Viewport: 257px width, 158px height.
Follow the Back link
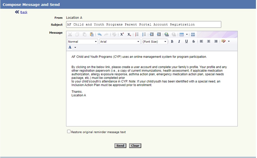[x=24, y=12]
